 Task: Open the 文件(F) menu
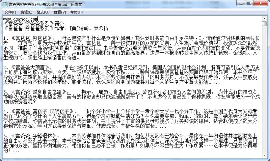(x=10, y=12)
